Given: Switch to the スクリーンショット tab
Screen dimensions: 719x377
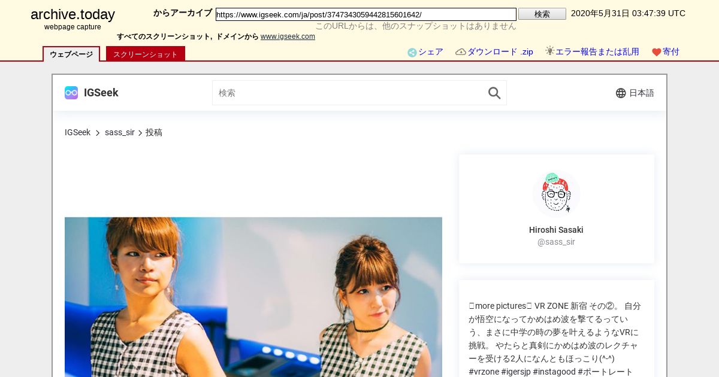Looking at the screenshot, I should point(146,54).
